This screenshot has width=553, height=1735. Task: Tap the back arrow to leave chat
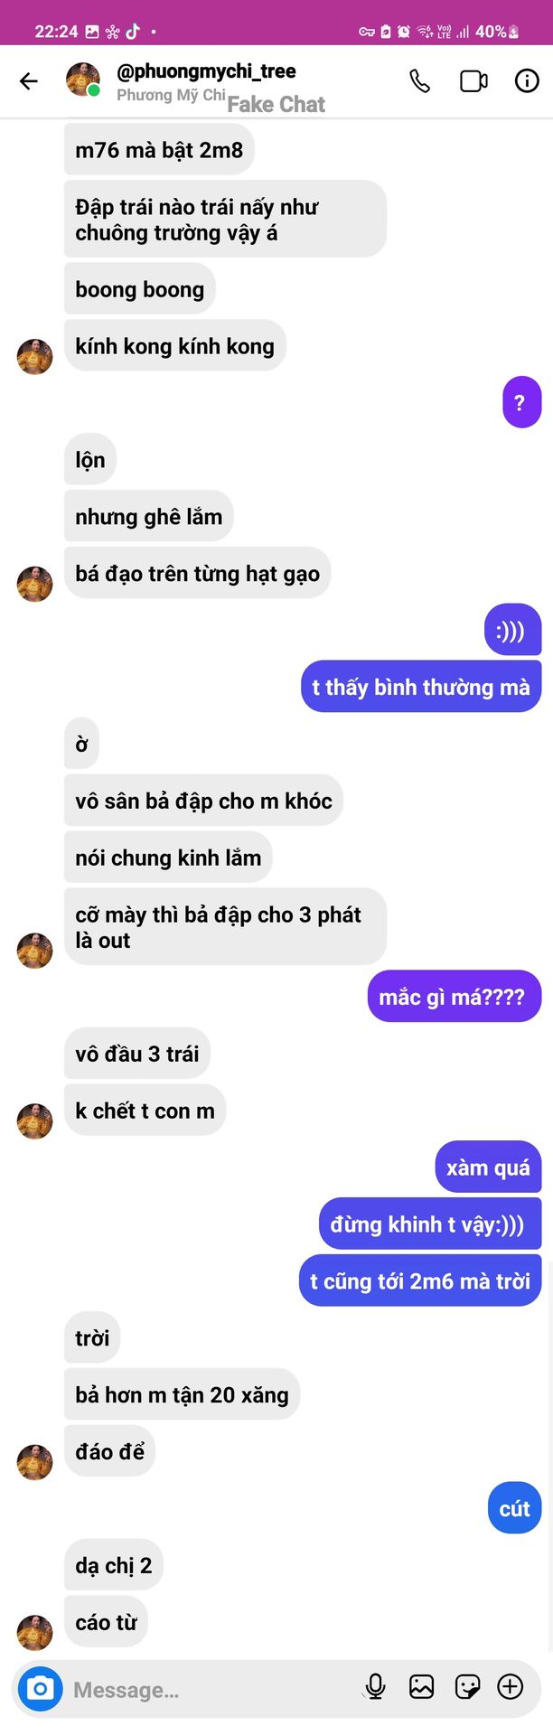29,81
